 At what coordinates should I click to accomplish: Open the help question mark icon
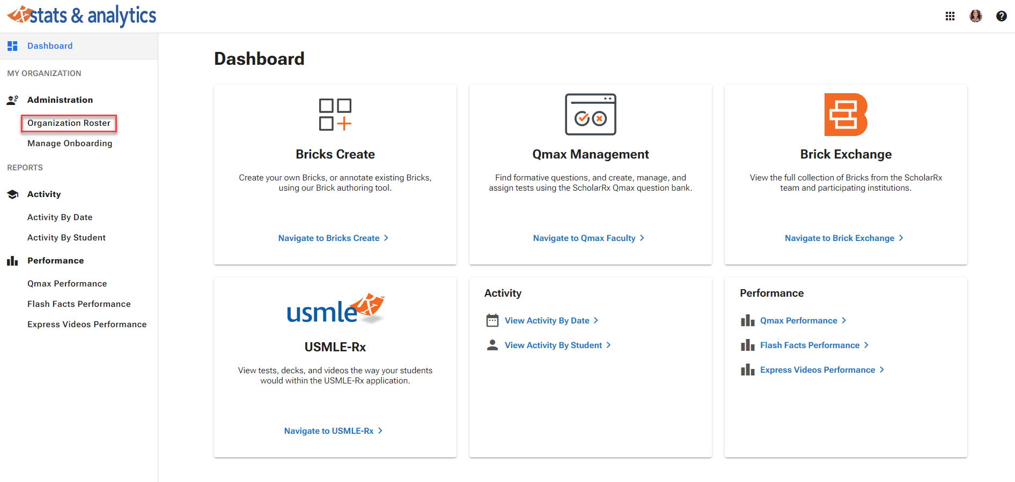point(1001,16)
